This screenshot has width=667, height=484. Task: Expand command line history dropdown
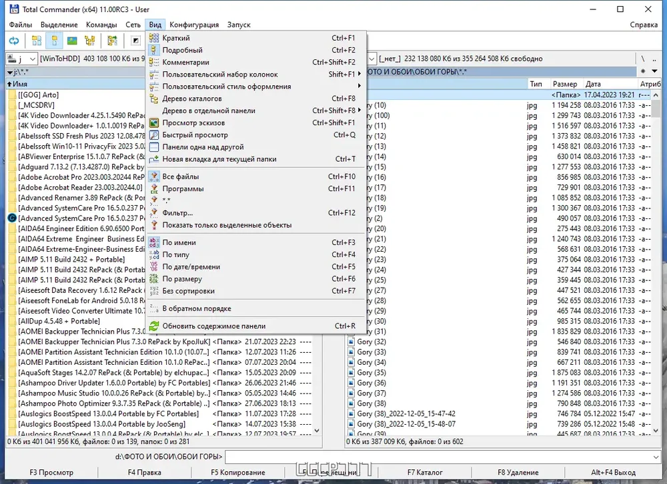[656, 457]
